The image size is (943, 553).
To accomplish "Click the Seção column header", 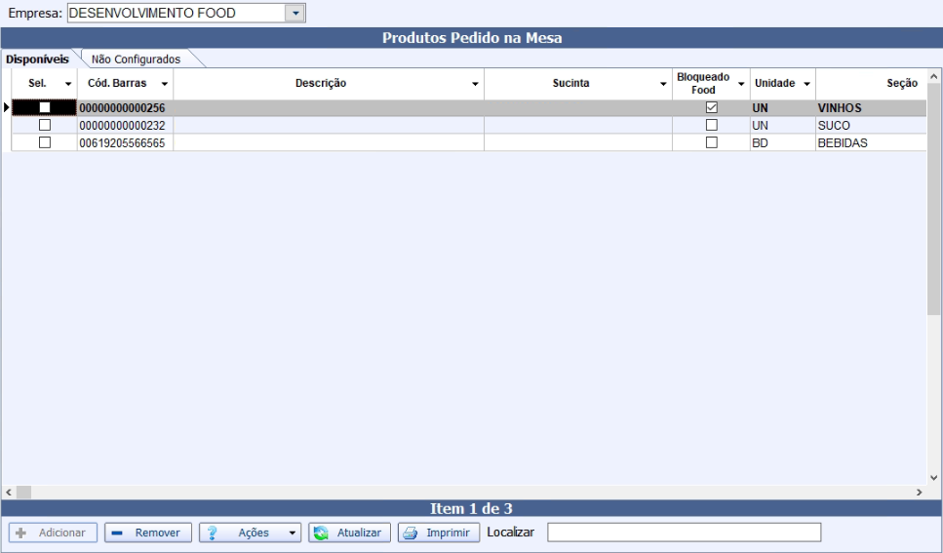I will pos(868,84).
